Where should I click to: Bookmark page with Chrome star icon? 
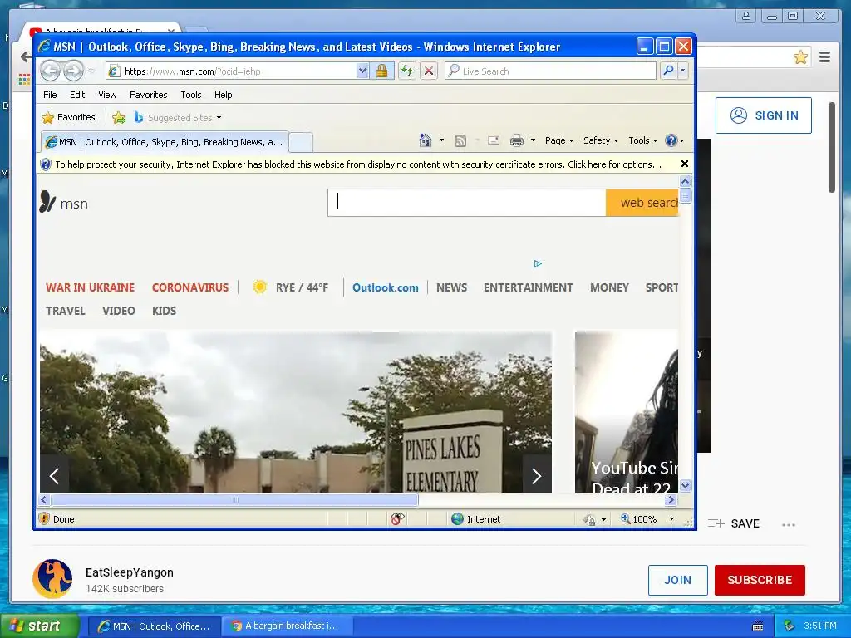800,57
